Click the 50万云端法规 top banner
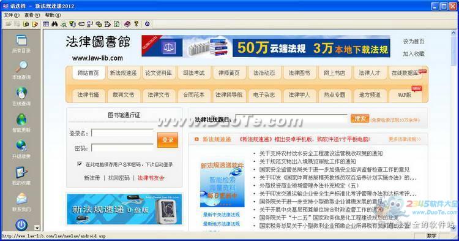 pos(266,47)
